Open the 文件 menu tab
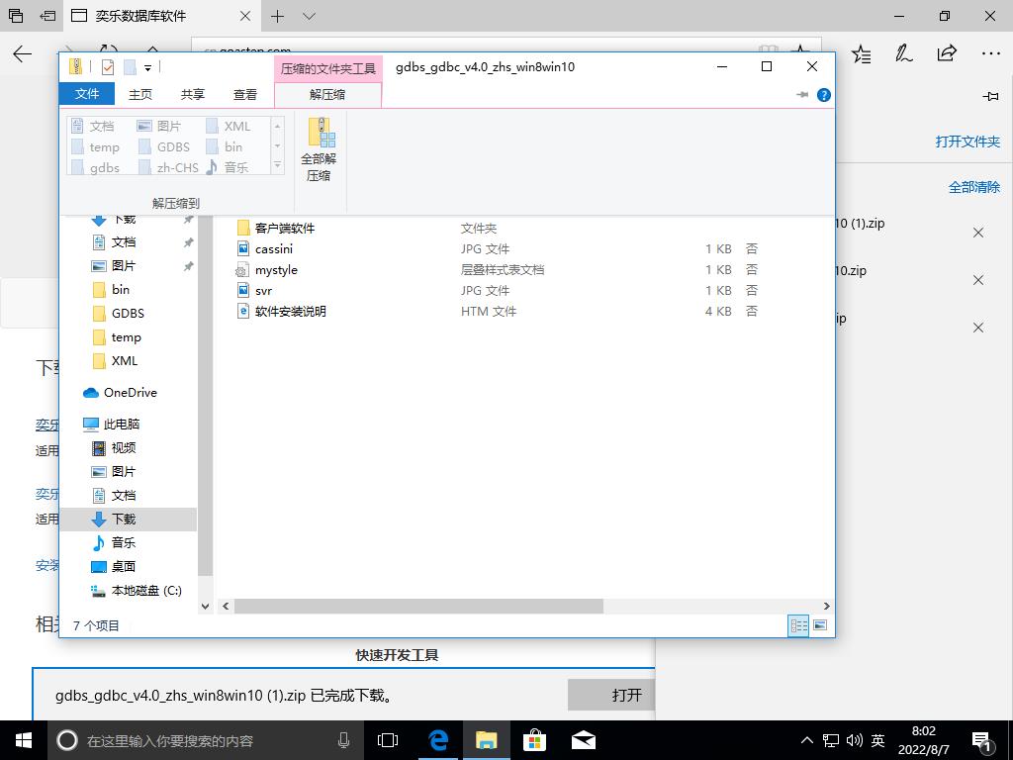Viewport: 1013px width, 760px height. 87,94
